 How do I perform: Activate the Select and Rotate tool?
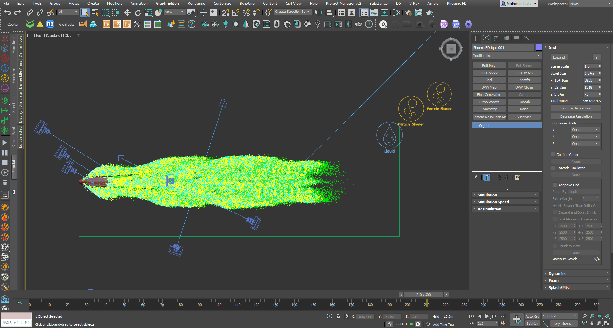coord(138,12)
